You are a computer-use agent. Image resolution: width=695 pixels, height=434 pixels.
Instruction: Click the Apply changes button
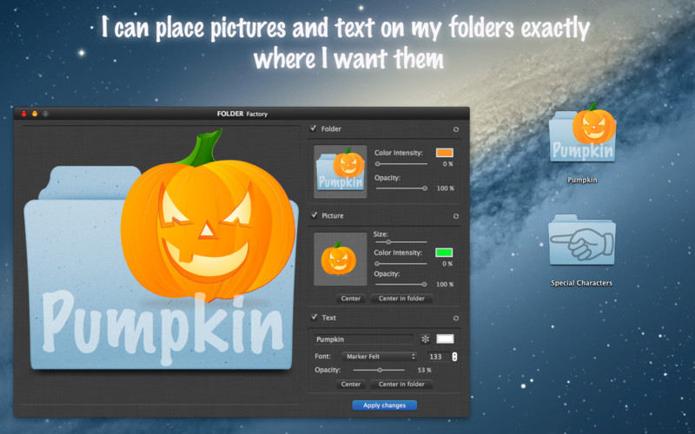(384, 405)
